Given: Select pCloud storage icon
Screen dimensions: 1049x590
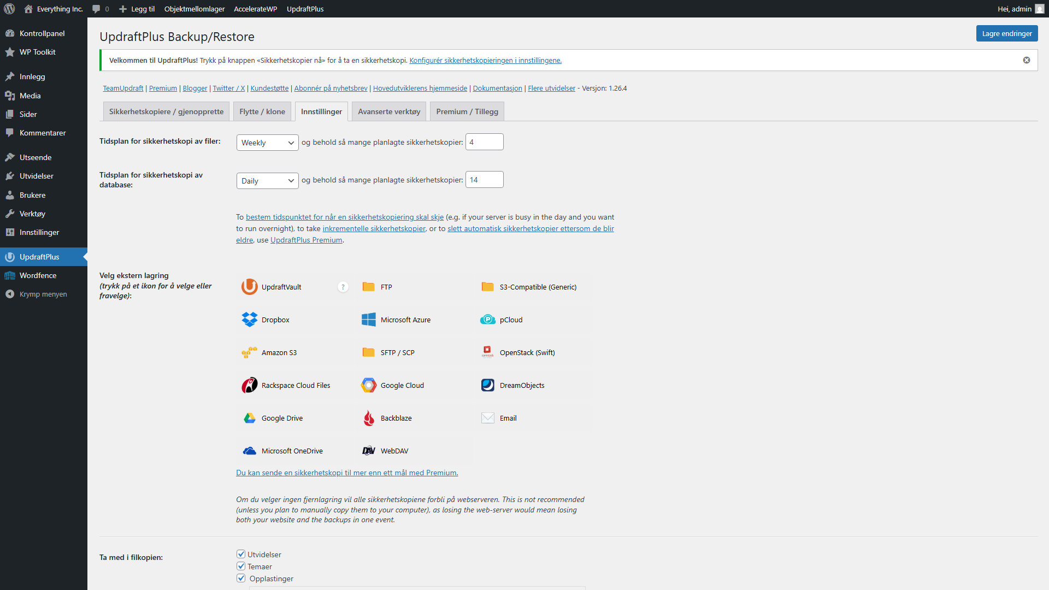Looking at the screenshot, I should pyautogui.click(x=488, y=320).
